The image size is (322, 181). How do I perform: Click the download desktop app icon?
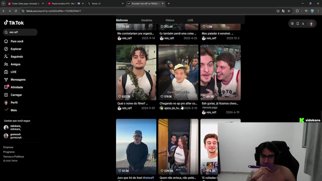pos(303,24)
